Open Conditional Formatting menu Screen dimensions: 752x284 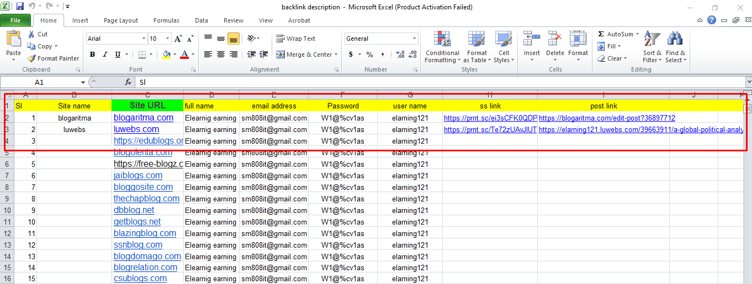click(442, 47)
